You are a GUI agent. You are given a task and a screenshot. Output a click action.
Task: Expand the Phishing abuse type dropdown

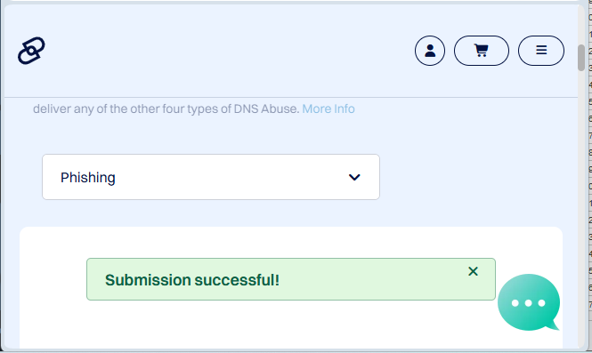211,177
